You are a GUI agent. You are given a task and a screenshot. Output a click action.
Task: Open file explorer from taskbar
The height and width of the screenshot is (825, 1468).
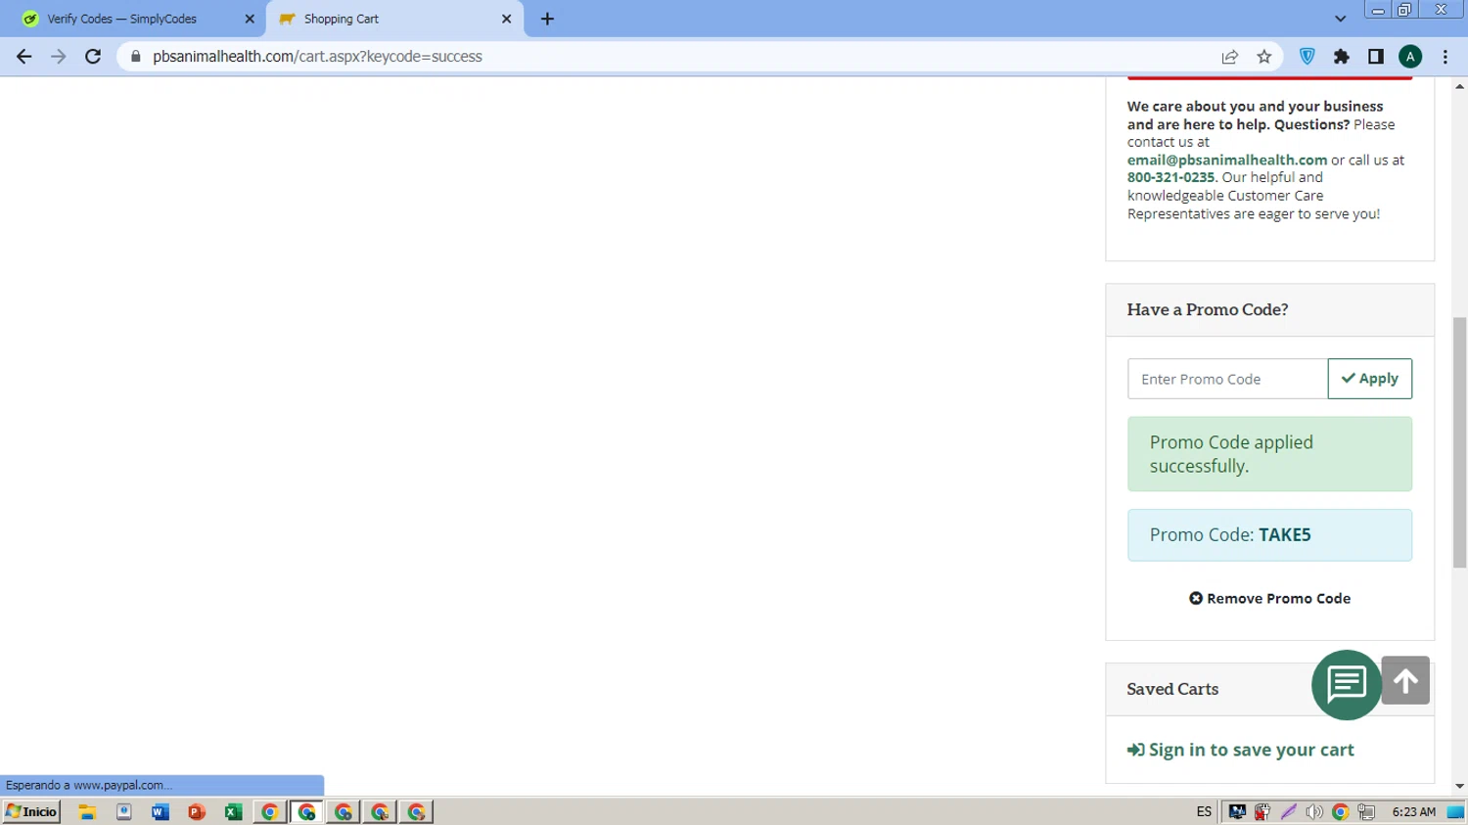point(87,811)
